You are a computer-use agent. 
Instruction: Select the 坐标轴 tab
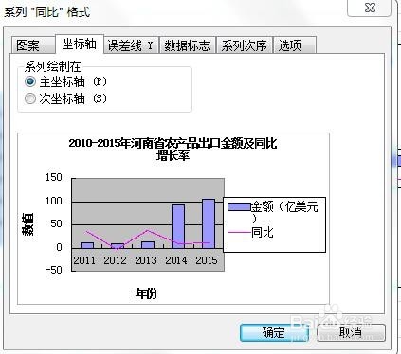80,44
